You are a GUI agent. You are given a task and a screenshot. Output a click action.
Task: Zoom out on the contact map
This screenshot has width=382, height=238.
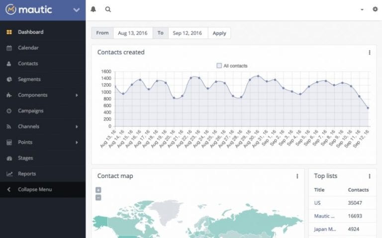tap(98, 197)
